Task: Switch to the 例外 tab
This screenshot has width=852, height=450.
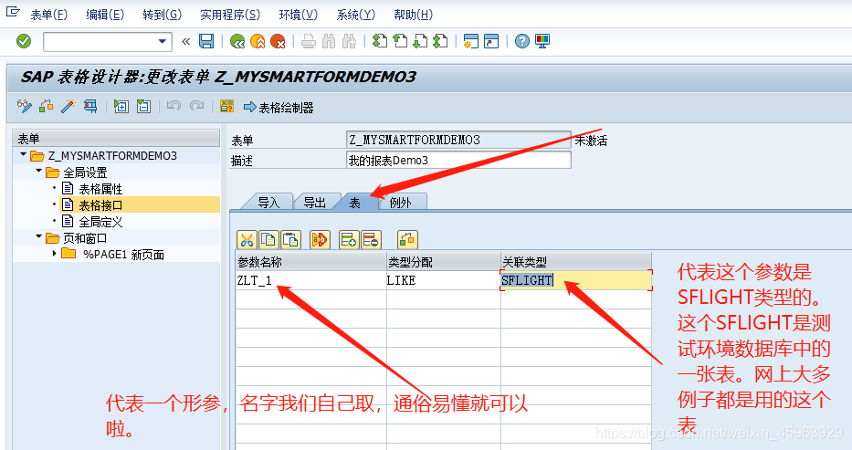Action: click(401, 203)
